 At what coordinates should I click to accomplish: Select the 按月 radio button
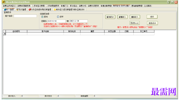42,17
